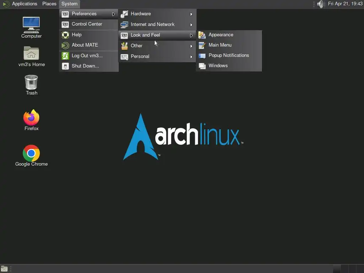Screen dimensions: 364x273
Task: Click the Internet and Network label
Action: [152, 25]
